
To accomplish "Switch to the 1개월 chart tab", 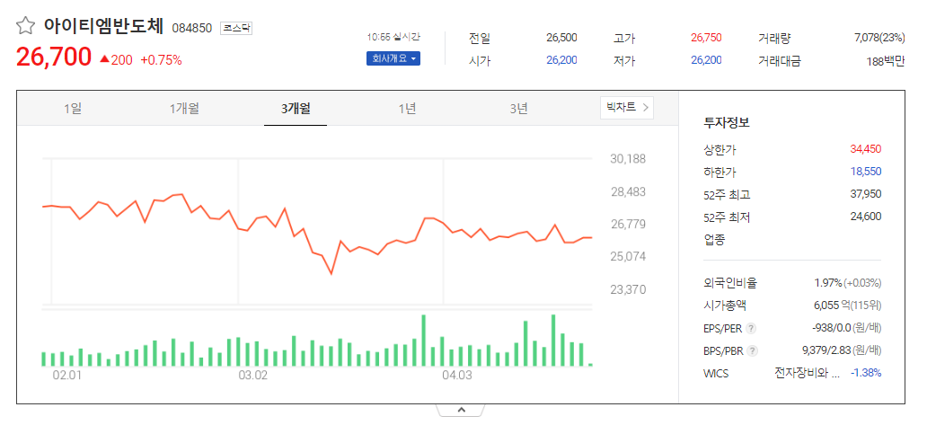I will tap(184, 109).
